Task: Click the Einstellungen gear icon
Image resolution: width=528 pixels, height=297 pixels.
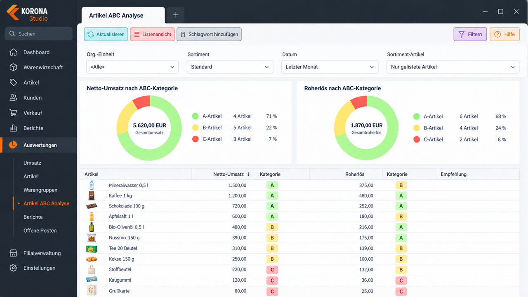Action: [13, 268]
